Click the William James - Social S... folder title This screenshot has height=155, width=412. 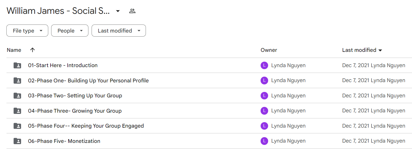58,11
